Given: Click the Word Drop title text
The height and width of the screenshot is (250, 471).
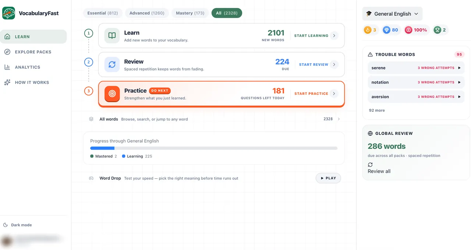Looking at the screenshot, I should (x=110, y=178).
